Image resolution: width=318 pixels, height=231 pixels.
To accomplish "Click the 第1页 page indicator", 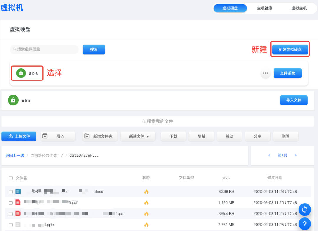I will tap(282, 155).
